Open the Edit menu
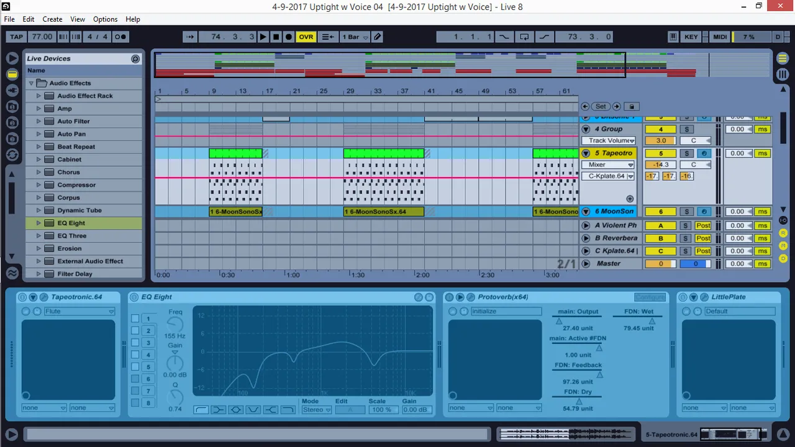 tap(29, 19)
